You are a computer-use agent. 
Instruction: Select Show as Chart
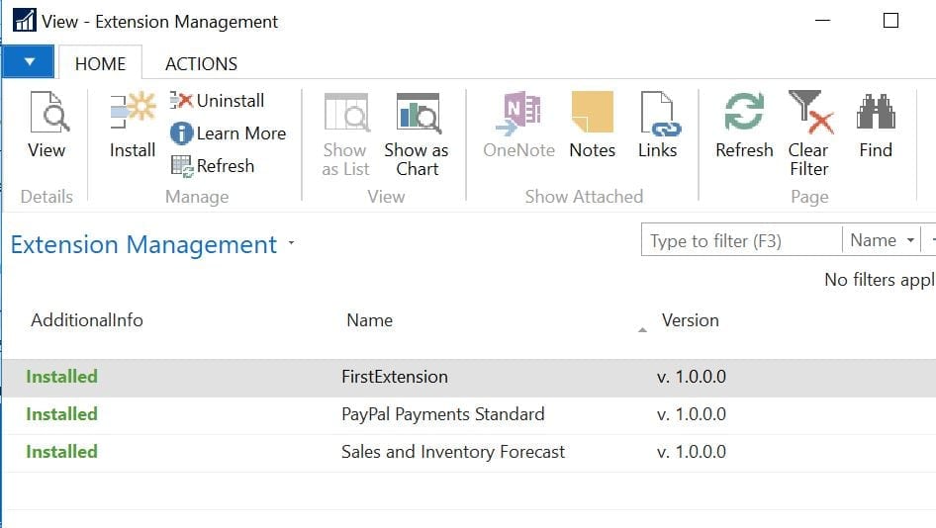point(417,134)
